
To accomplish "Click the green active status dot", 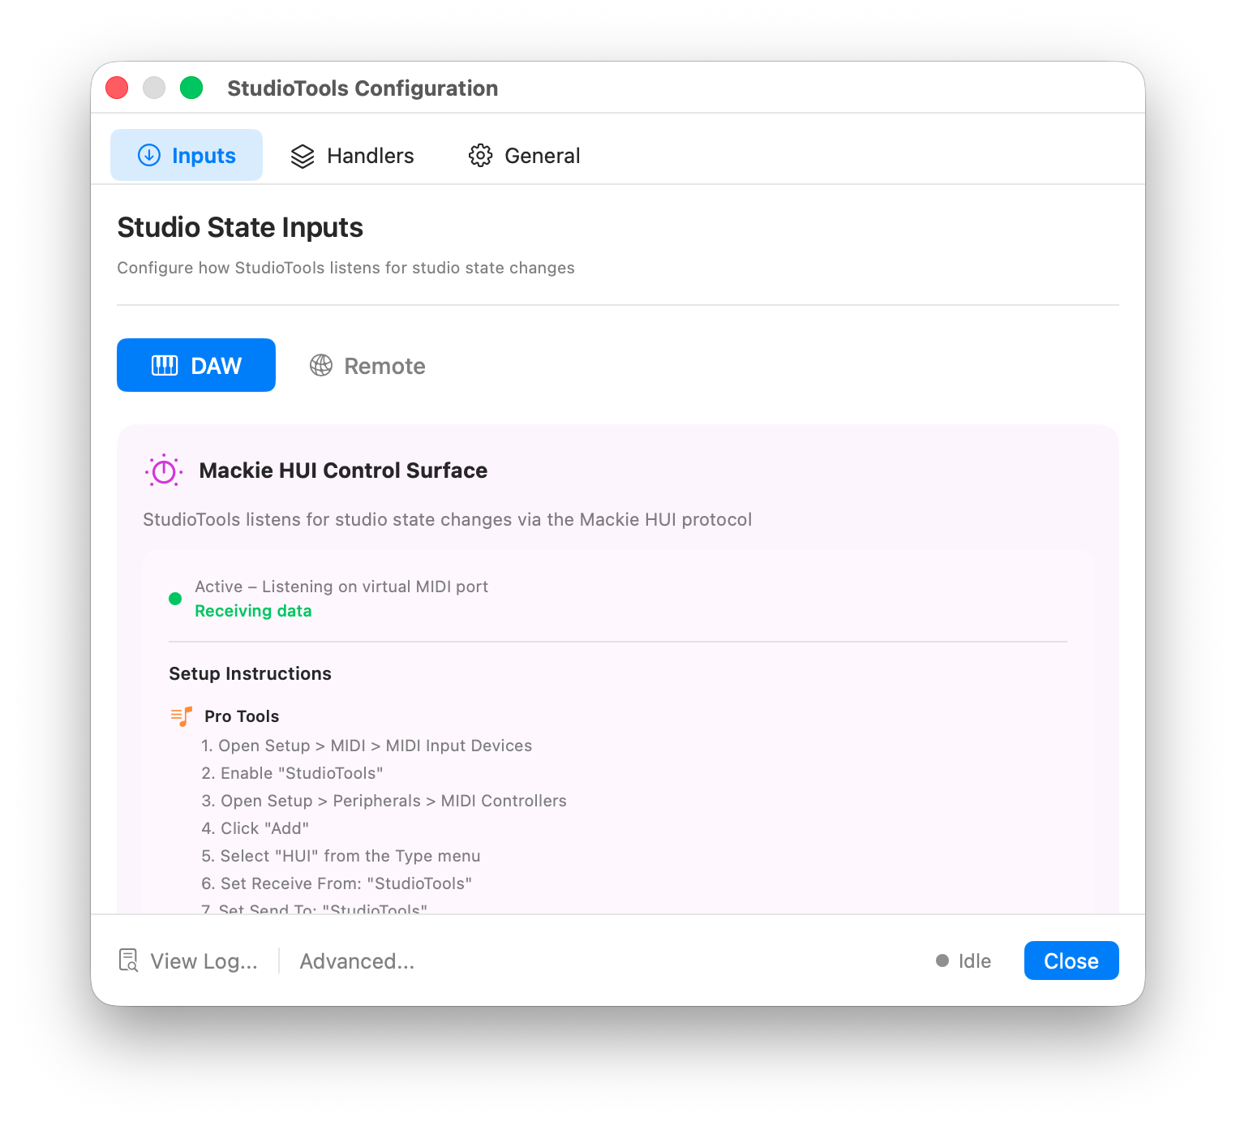I will pos(175,599).
